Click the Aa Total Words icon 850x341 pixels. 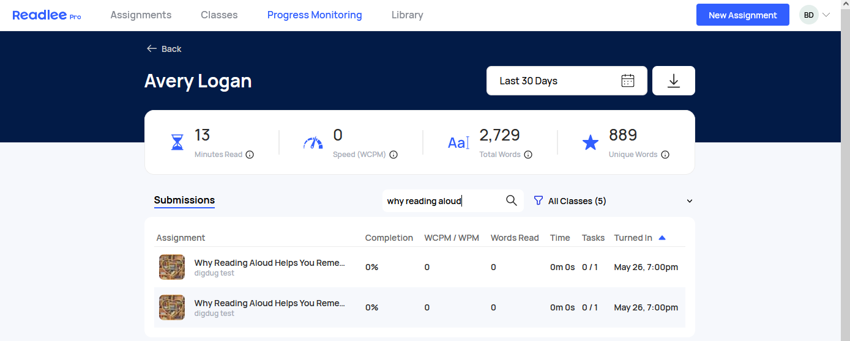(458, 143)
